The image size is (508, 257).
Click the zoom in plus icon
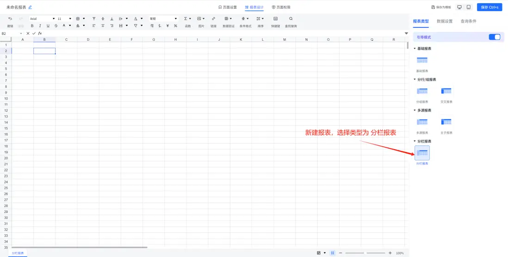(x=390, y=253)
